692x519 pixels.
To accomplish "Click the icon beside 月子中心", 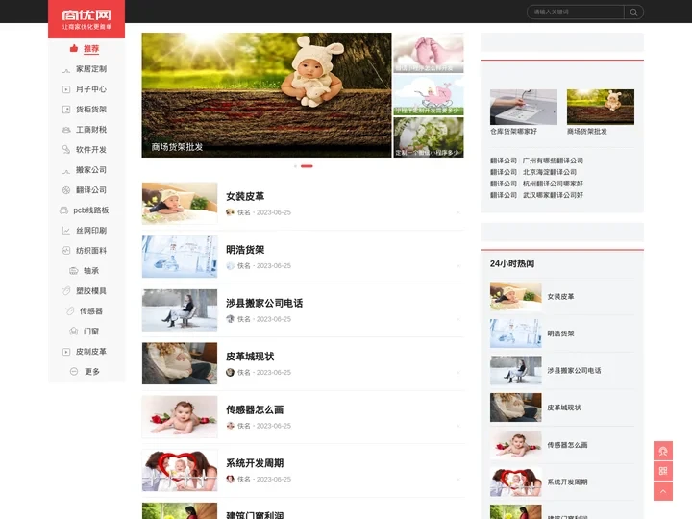I will (66, 89).
